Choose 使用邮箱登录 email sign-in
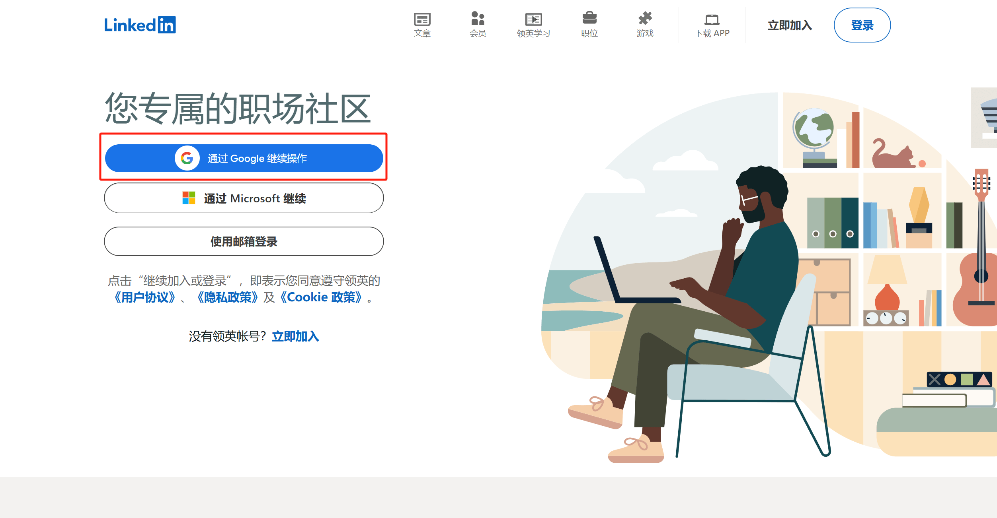The width and height of the screenshot is (997, 518). (x=244, y=241)
